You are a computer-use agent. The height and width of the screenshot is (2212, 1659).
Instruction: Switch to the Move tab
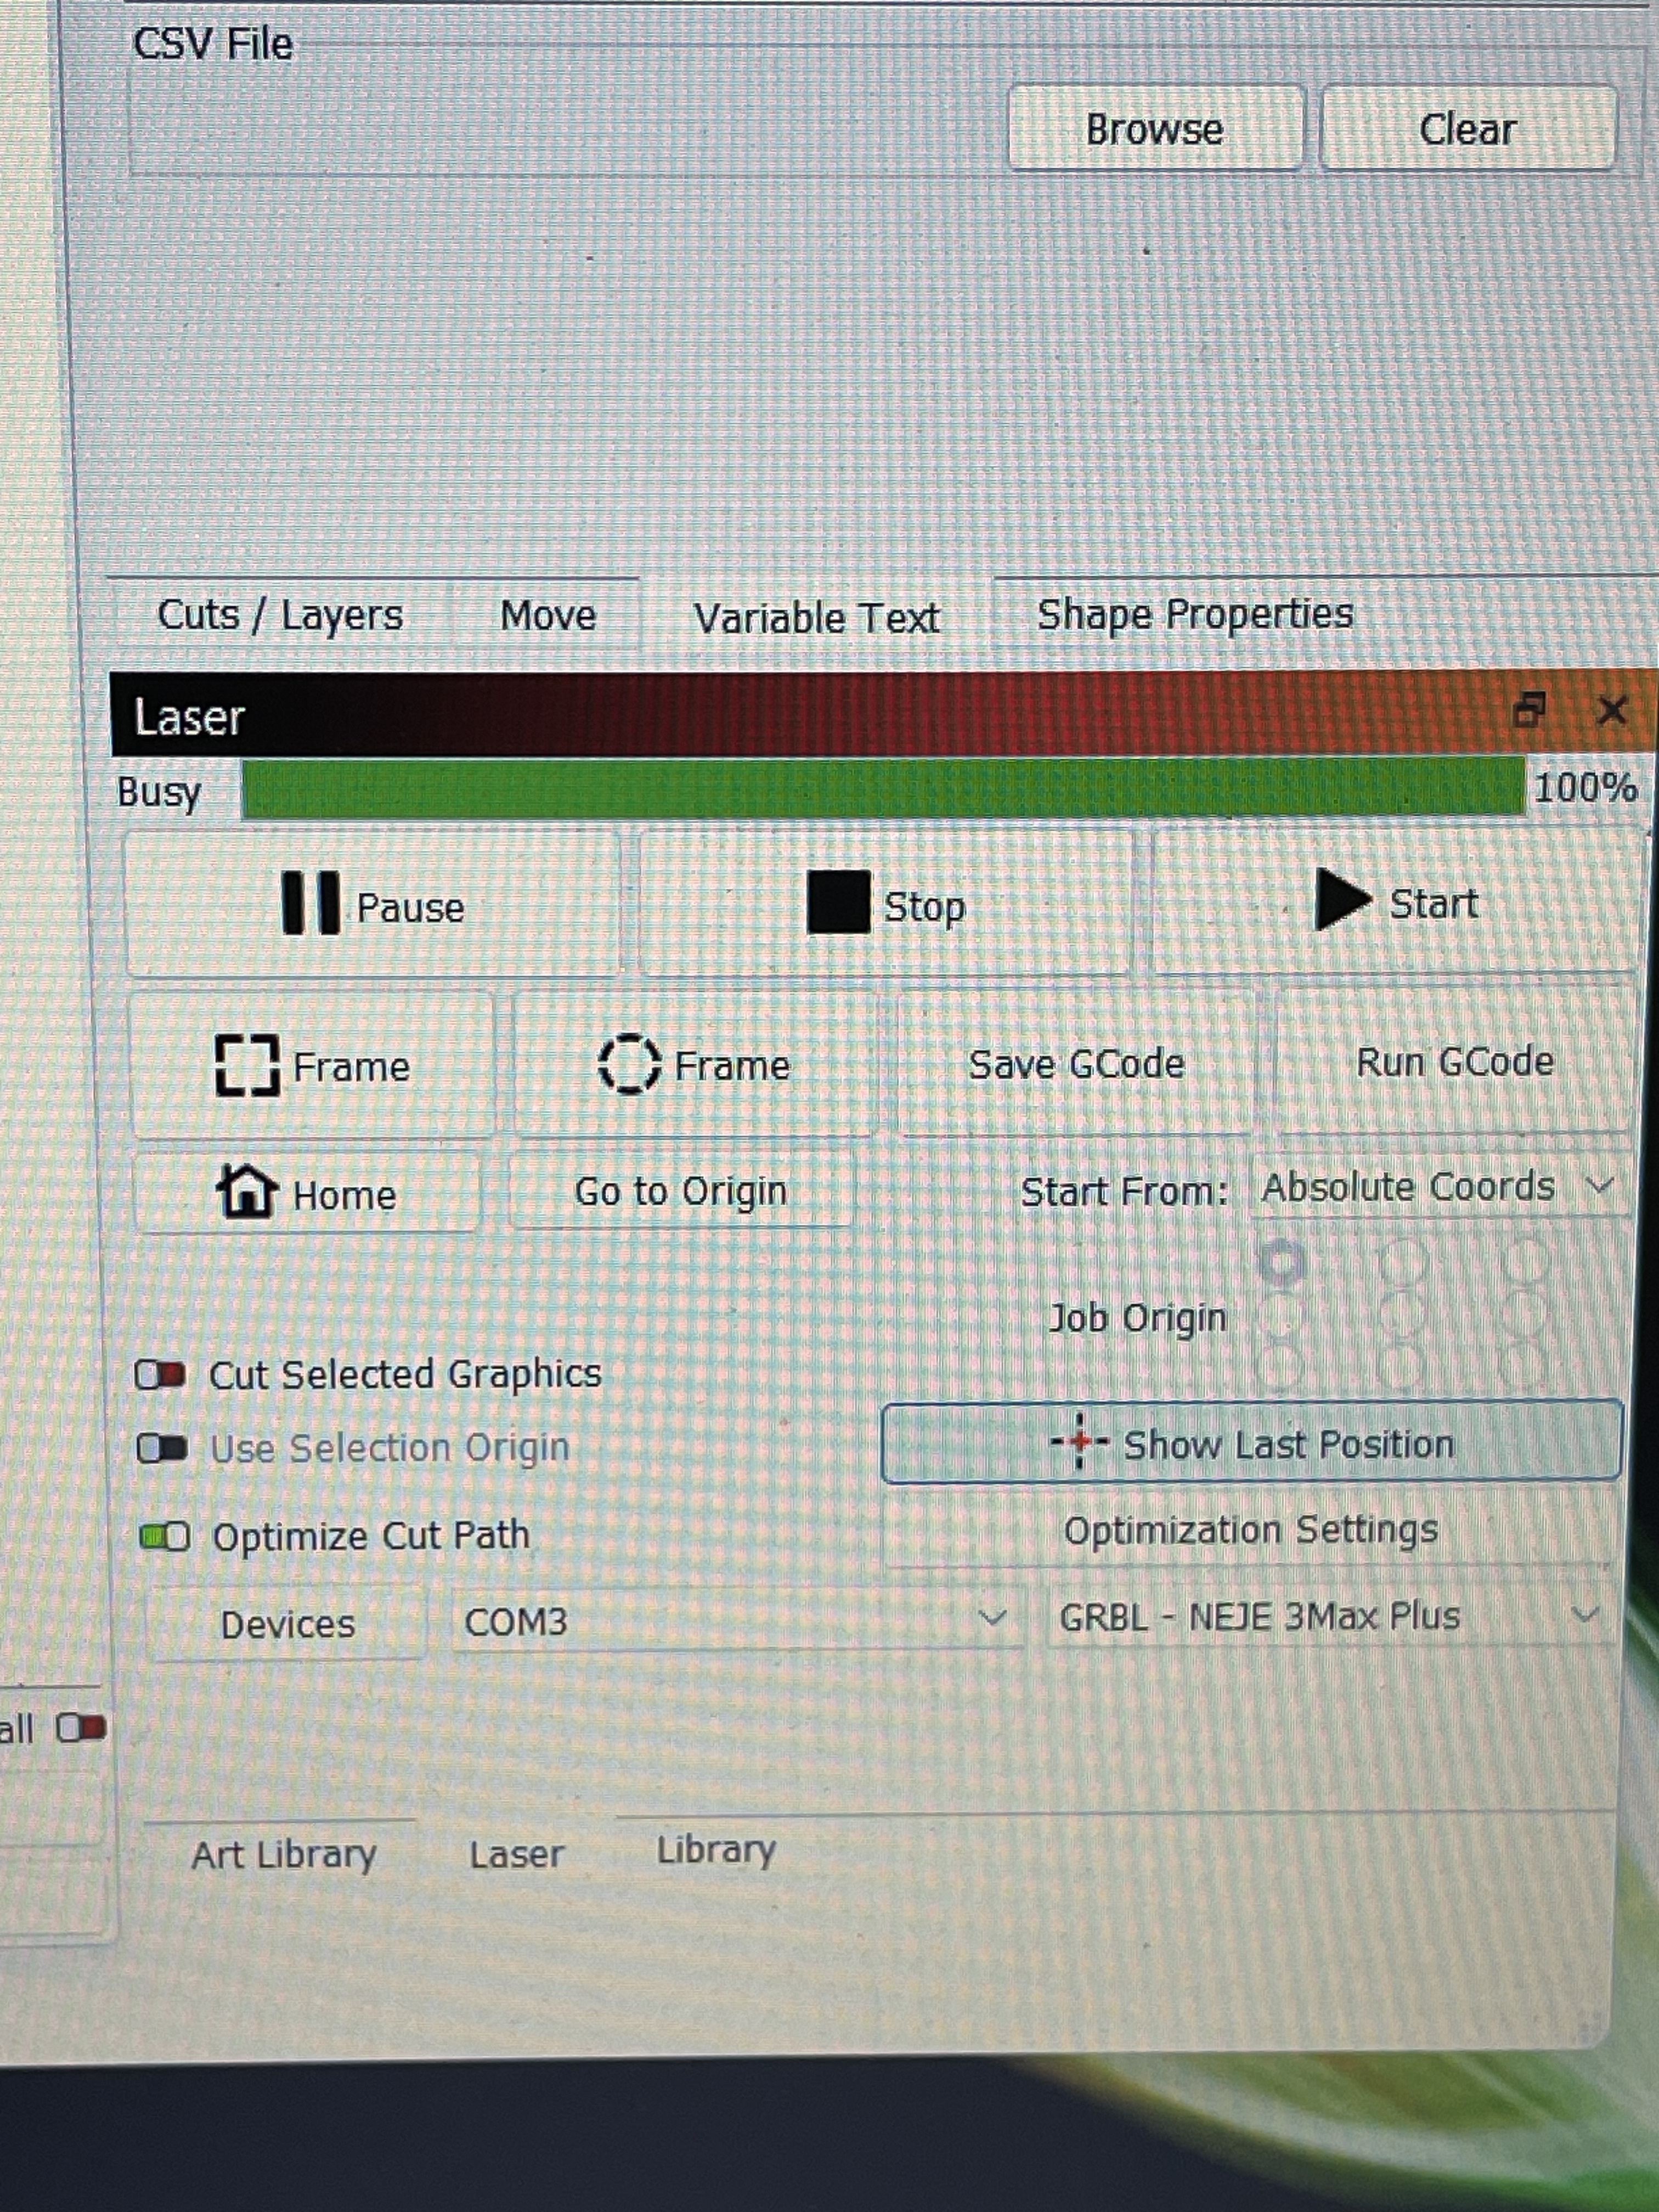coord(548,615)
